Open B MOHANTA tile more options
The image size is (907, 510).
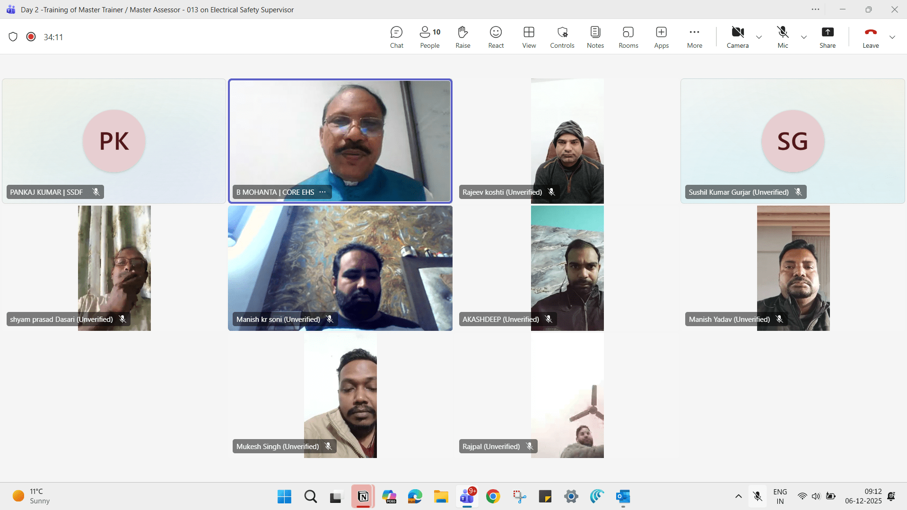[323, 192]
